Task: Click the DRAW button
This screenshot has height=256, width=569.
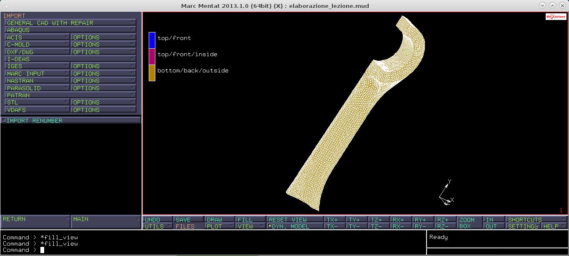Action: pyautogui.click(x=220, y=219)
